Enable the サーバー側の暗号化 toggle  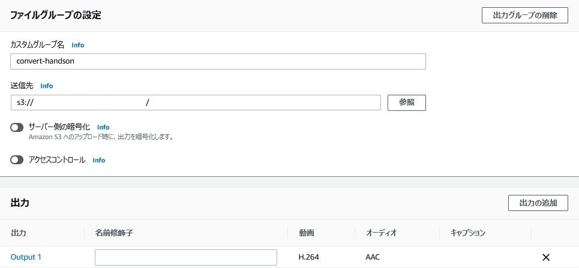(x=17, y=128)
